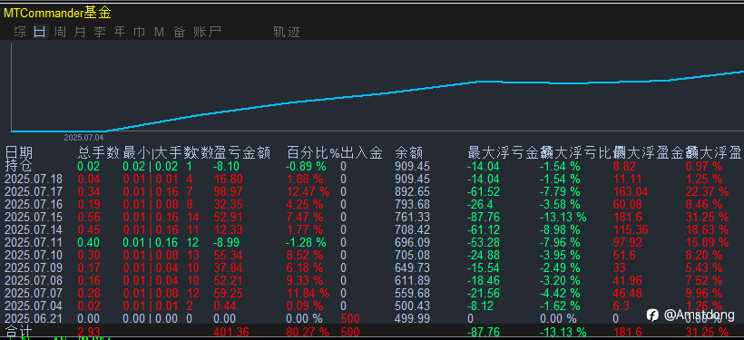This screenshot has width=744, height=340.
Task: Click the 11.84 % percentage cell
Action: [308, 294]
